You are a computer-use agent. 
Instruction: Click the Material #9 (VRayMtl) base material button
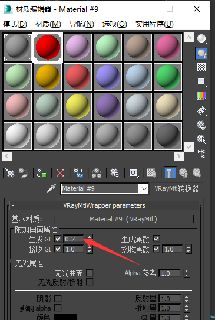click(x=124, y=219)
